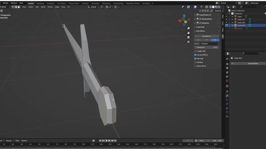266x149 pixels.
Task: Expand the Copy/Paste UV panel
Action: pyautogui.click(x=207, y=15)
